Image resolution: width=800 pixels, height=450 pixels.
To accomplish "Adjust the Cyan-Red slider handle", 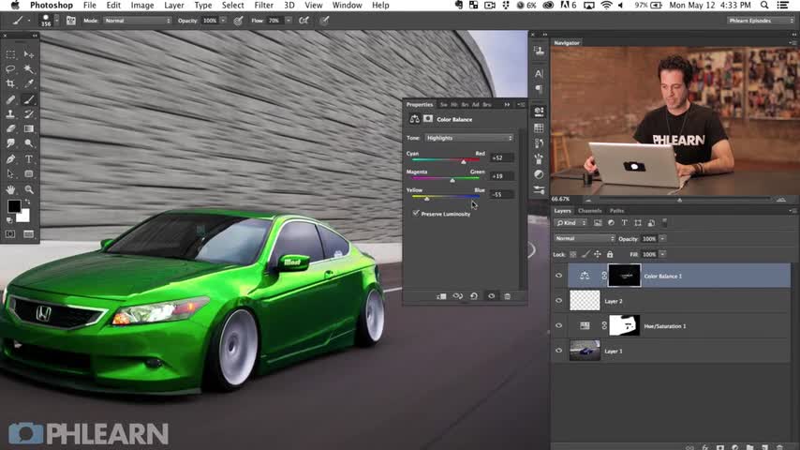I will (464, 161).
